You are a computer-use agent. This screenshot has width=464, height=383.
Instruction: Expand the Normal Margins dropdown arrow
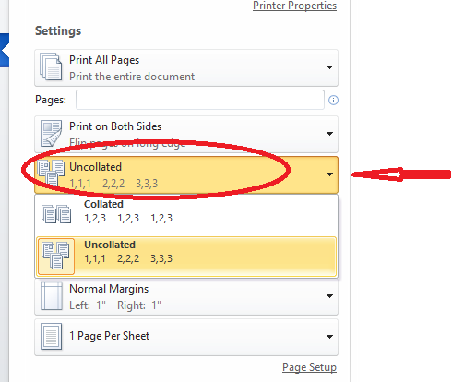tap(329, 296)
